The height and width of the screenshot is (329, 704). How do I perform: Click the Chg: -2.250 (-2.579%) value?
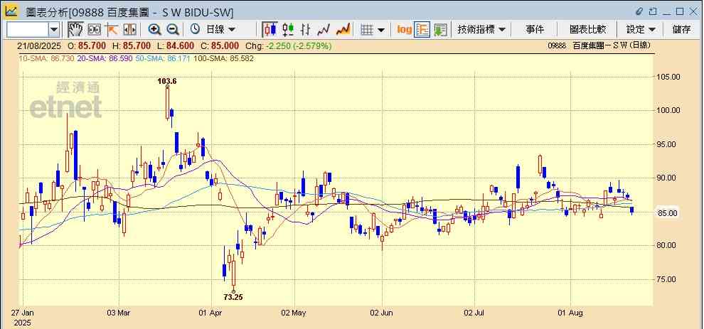point(289,45)
